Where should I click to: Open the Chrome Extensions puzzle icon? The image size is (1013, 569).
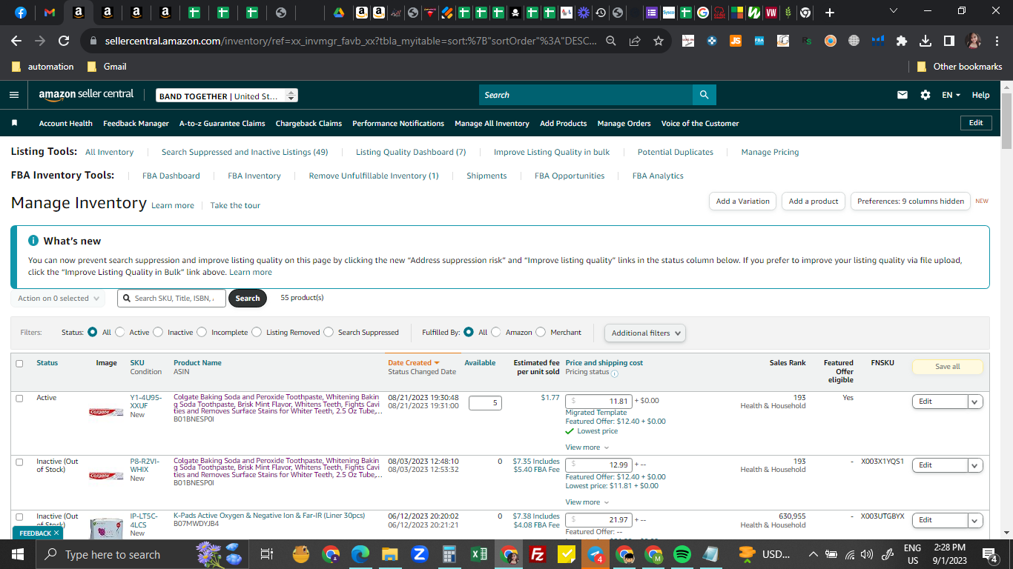(x=902, y=41)
